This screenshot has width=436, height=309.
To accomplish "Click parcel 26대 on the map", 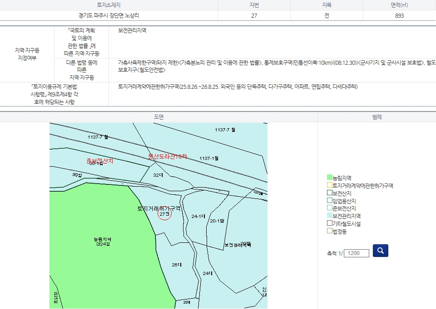I will (177, 265).
